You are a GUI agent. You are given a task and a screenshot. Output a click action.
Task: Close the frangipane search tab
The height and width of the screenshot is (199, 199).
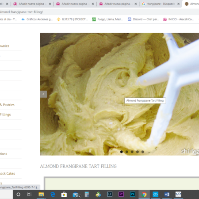[x=178, y=4]
